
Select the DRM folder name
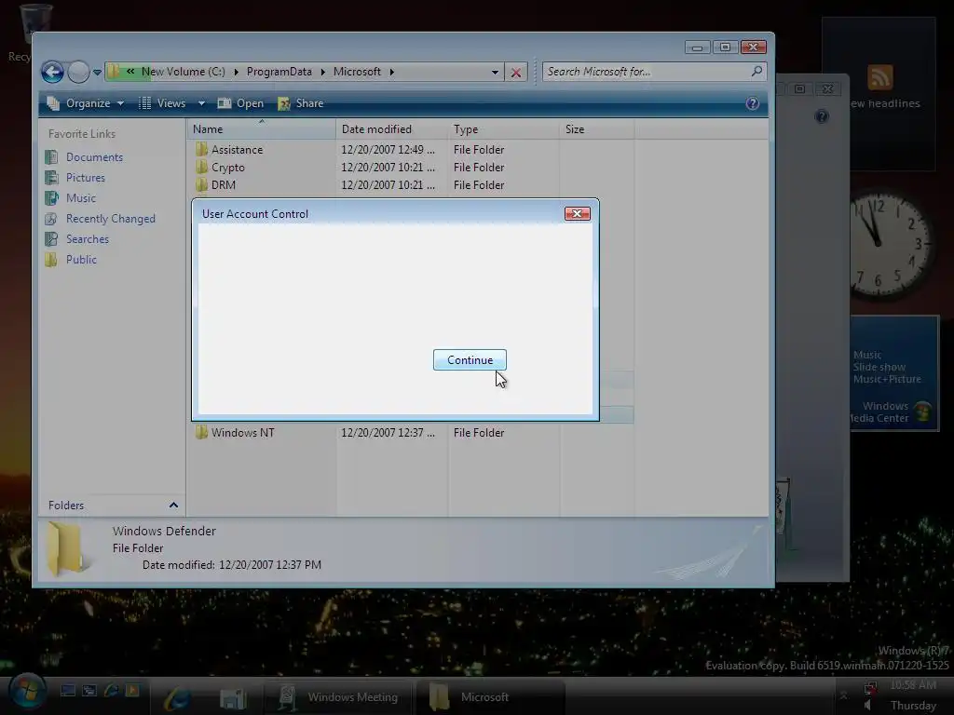tap(224, 185)
